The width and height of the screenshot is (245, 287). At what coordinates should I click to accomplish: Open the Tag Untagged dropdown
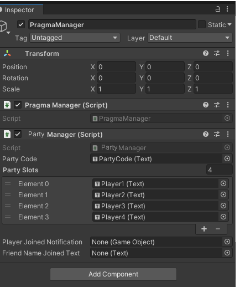point(75,38)
